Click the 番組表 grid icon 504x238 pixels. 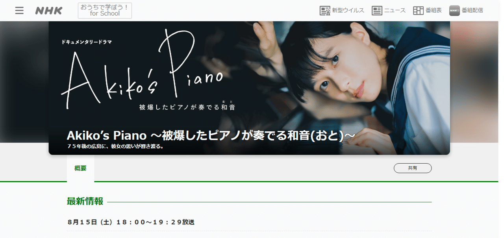[418, 11]
